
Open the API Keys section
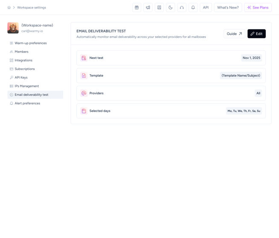click(35, 78)
